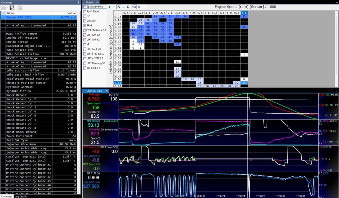The width and height of the screenshot is (339, 198).
Task: Open the dropdown arrow beside channels folder icon
Action: click(7, 8)
